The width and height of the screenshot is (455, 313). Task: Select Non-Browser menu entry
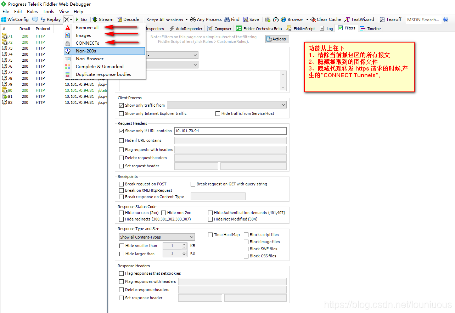pos(105,59)
